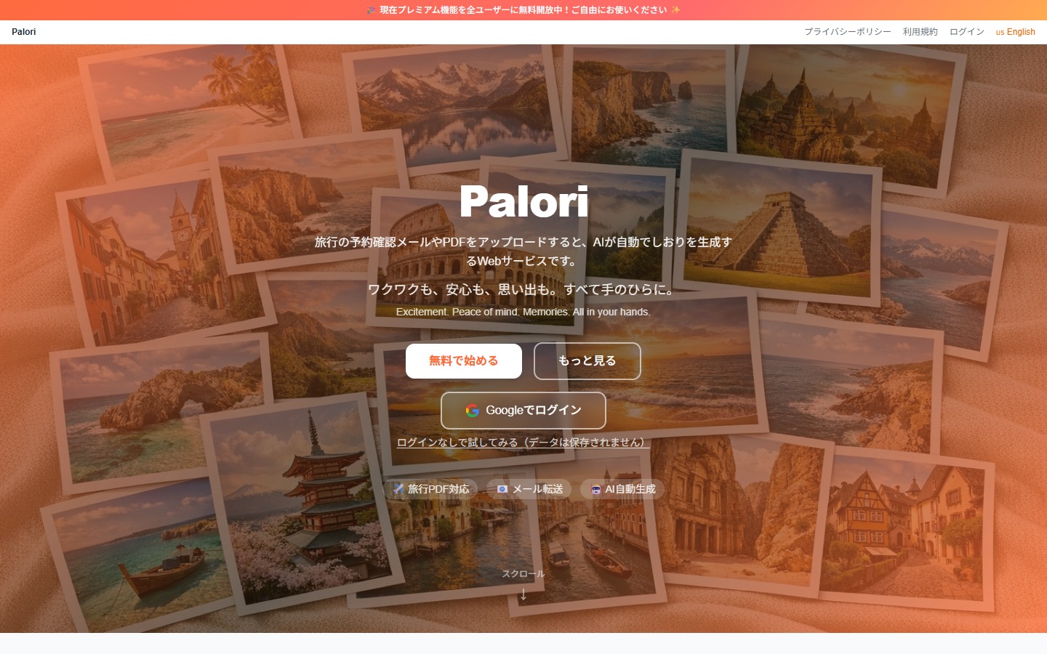The height and width of the screenshot is (654, 1047).
Task: Click the ワクワクも、安心も tagline text
Action: [x=523, y=289]
